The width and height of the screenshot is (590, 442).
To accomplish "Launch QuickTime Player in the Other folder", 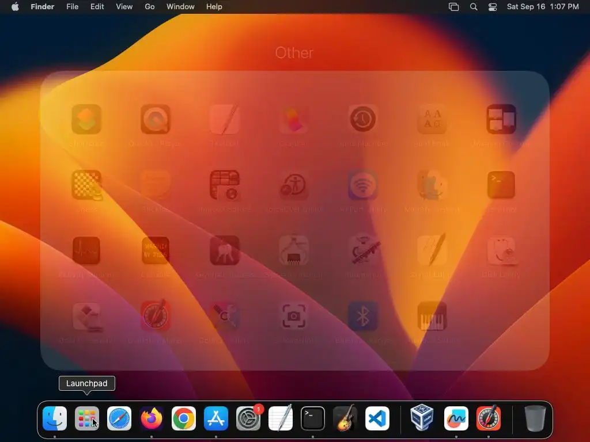I will click(156, 120).
